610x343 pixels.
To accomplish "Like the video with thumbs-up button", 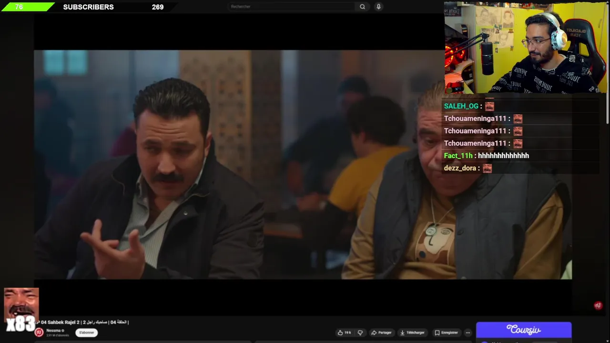I will pos(344,333).
